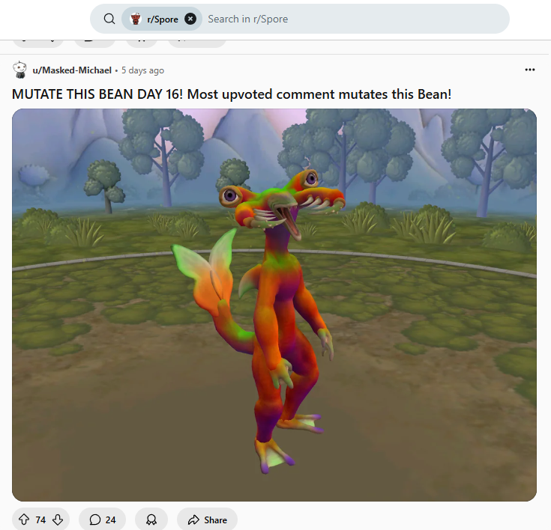Click the previous post's partially hidden comments pill
551x530 pixels.
point(94,43)
